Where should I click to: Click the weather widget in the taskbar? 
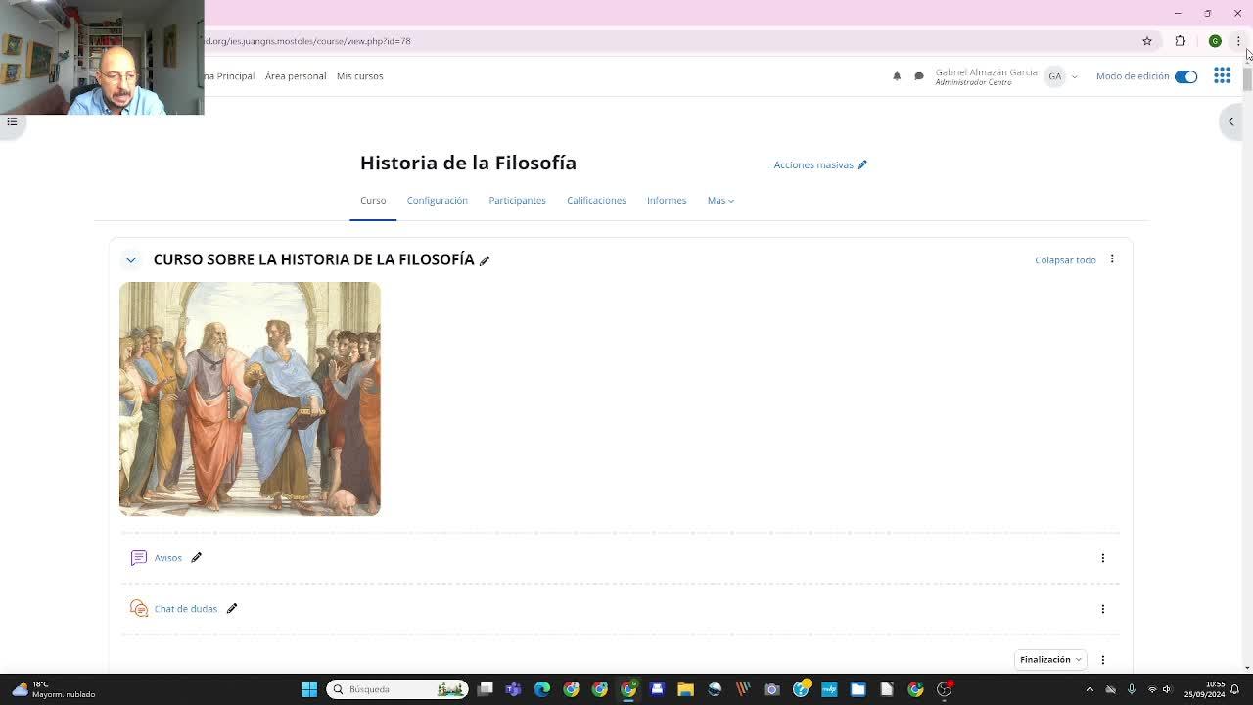point(51,689)
